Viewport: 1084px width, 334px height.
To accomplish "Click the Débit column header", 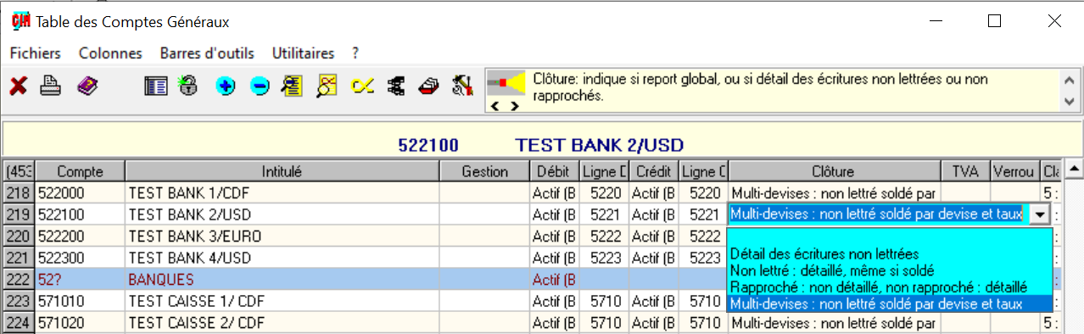I will tap(554, 171).
